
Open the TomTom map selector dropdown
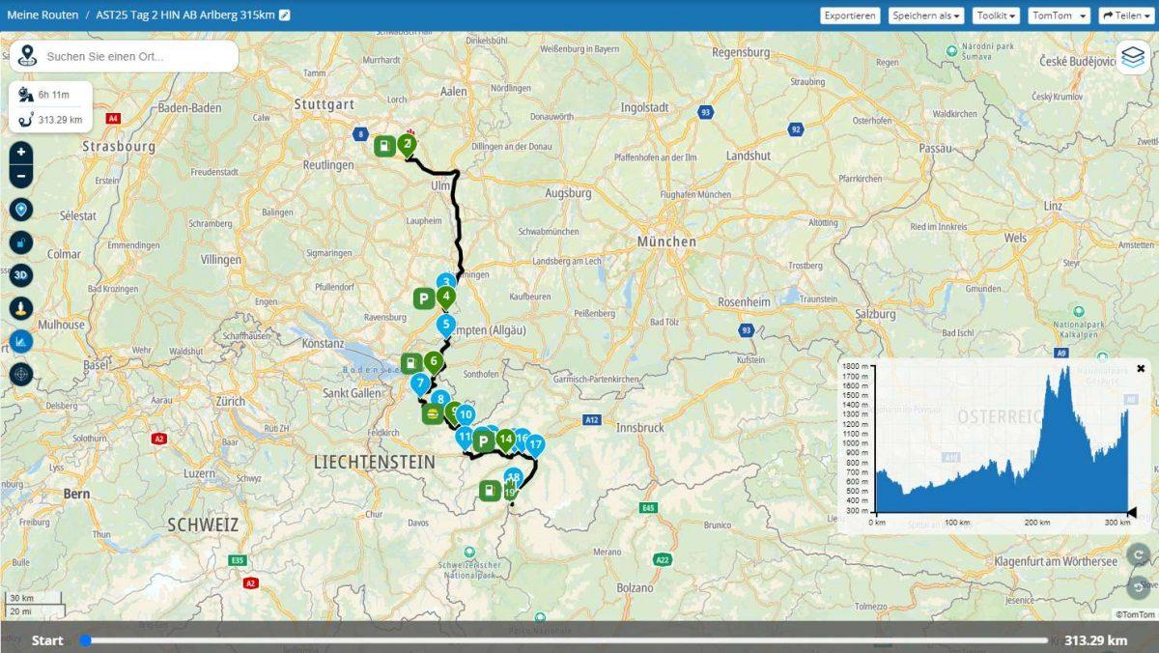click(x=1059, y=15)
